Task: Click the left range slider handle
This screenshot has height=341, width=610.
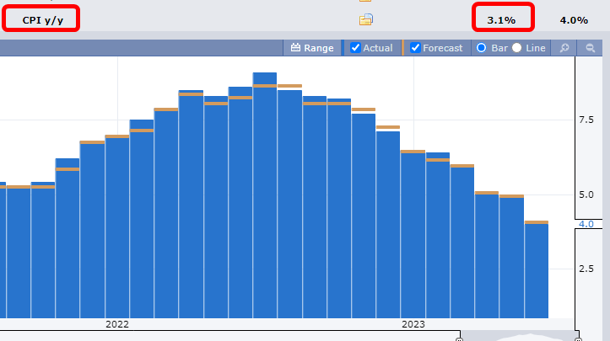Action: click(x=459, y=338)
